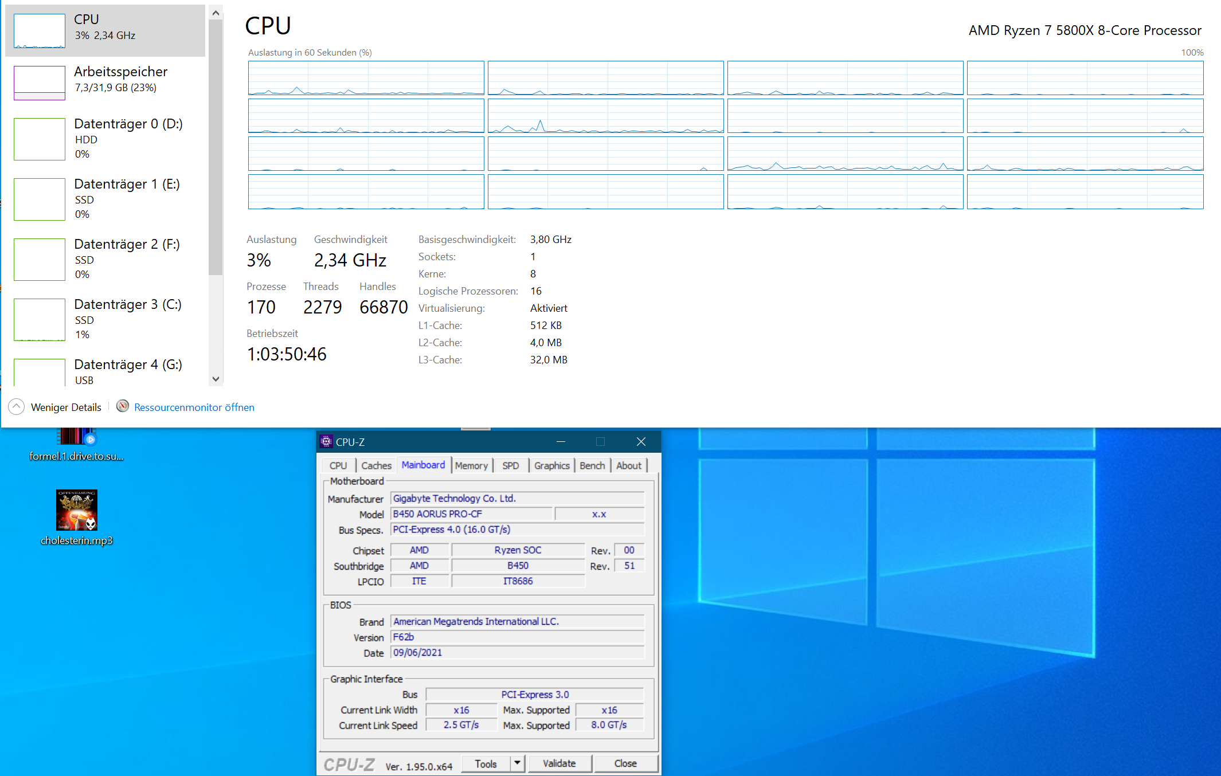Select Datenträger 1 (E:) SSD entry
The height and width of the screenshot is (776, 1221).
tap(106, 199)
